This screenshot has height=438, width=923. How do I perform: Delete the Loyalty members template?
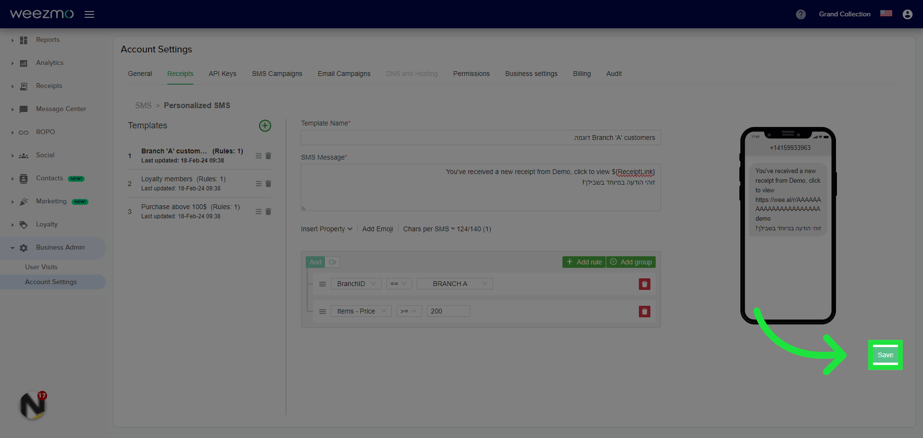point(268,184)
